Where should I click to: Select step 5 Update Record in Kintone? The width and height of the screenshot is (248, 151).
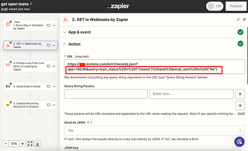30,105
